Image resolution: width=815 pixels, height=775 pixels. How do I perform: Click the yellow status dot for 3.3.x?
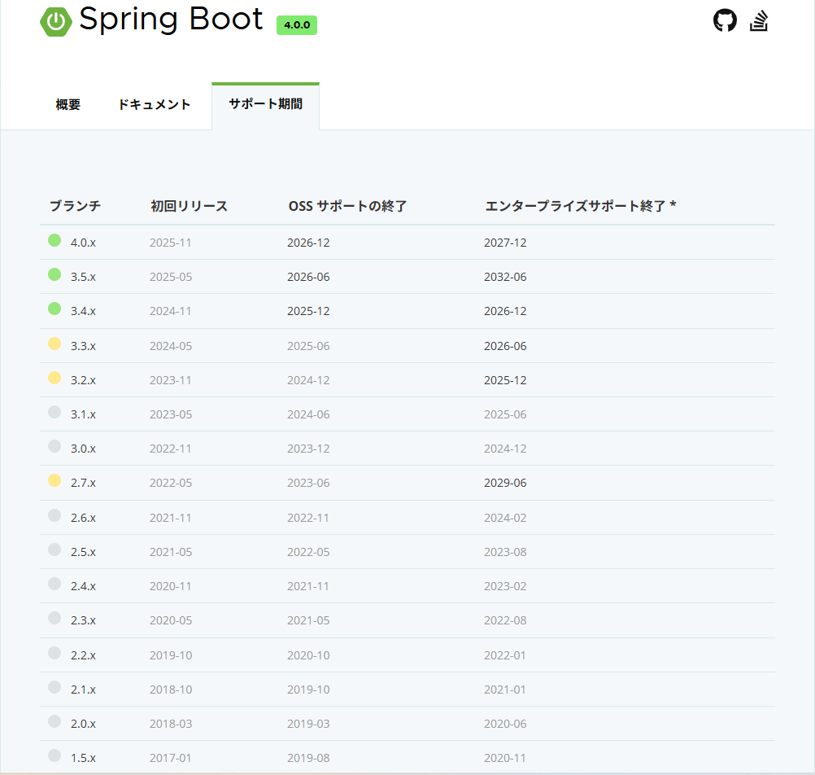point(54,344)
